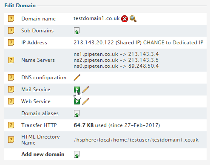
Task: Toggle the Mail Service green enable button
Action: click(x=77, y=90)
